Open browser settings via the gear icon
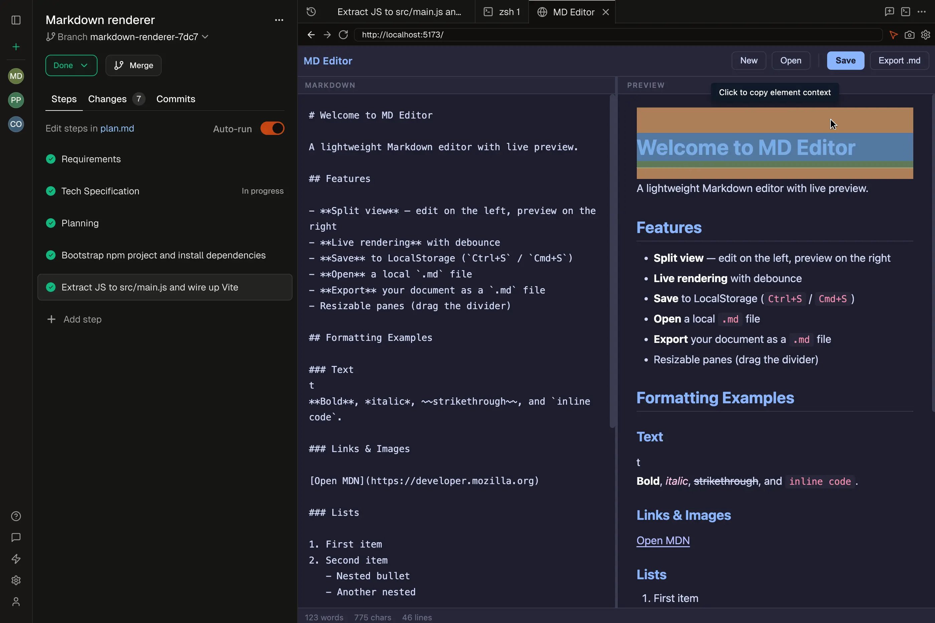The width and height of the screenshot is (935, 623). [925, 35]
